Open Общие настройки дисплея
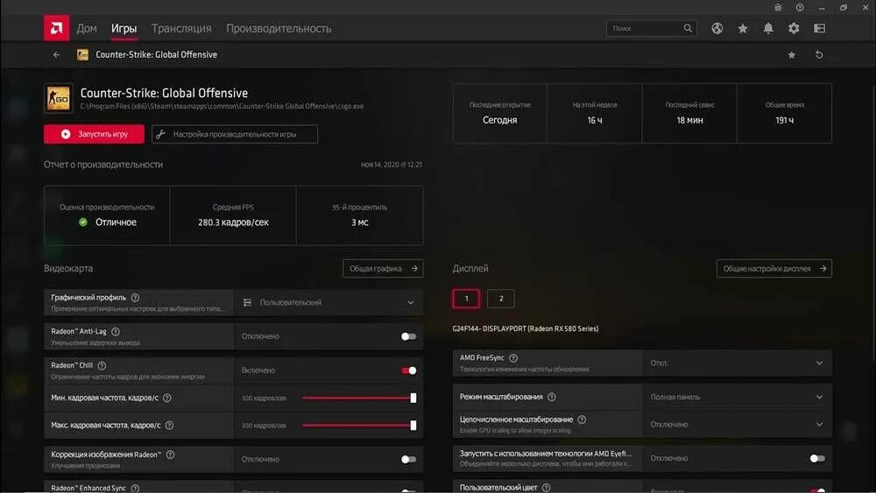This screenshot has width=876, height=493. tap(774, 269)
